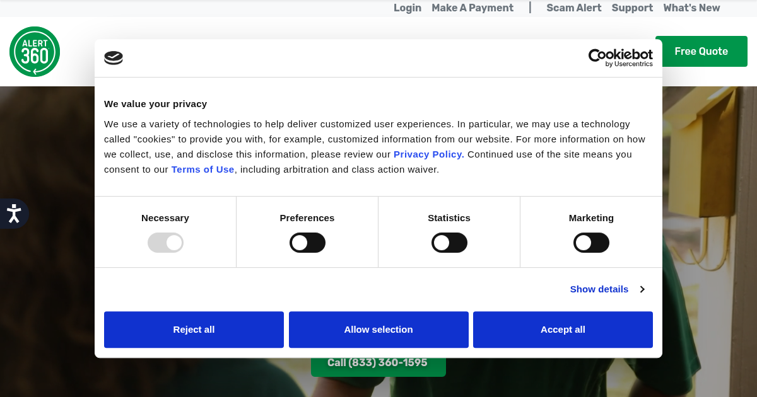757x397 pixels.
Task: Open the Scam Alert menu item
Action: [x=574, y=8]
